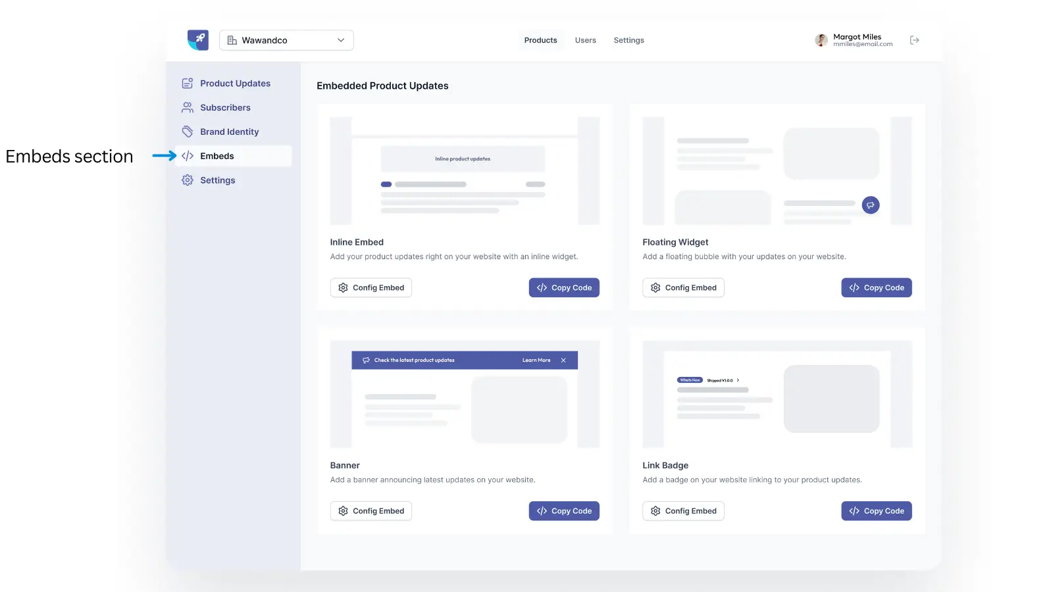Screen dimensions: 1053x592
Task: Go to Settings in top navigation
Action: pyautogui.click(x=629, y=40)
